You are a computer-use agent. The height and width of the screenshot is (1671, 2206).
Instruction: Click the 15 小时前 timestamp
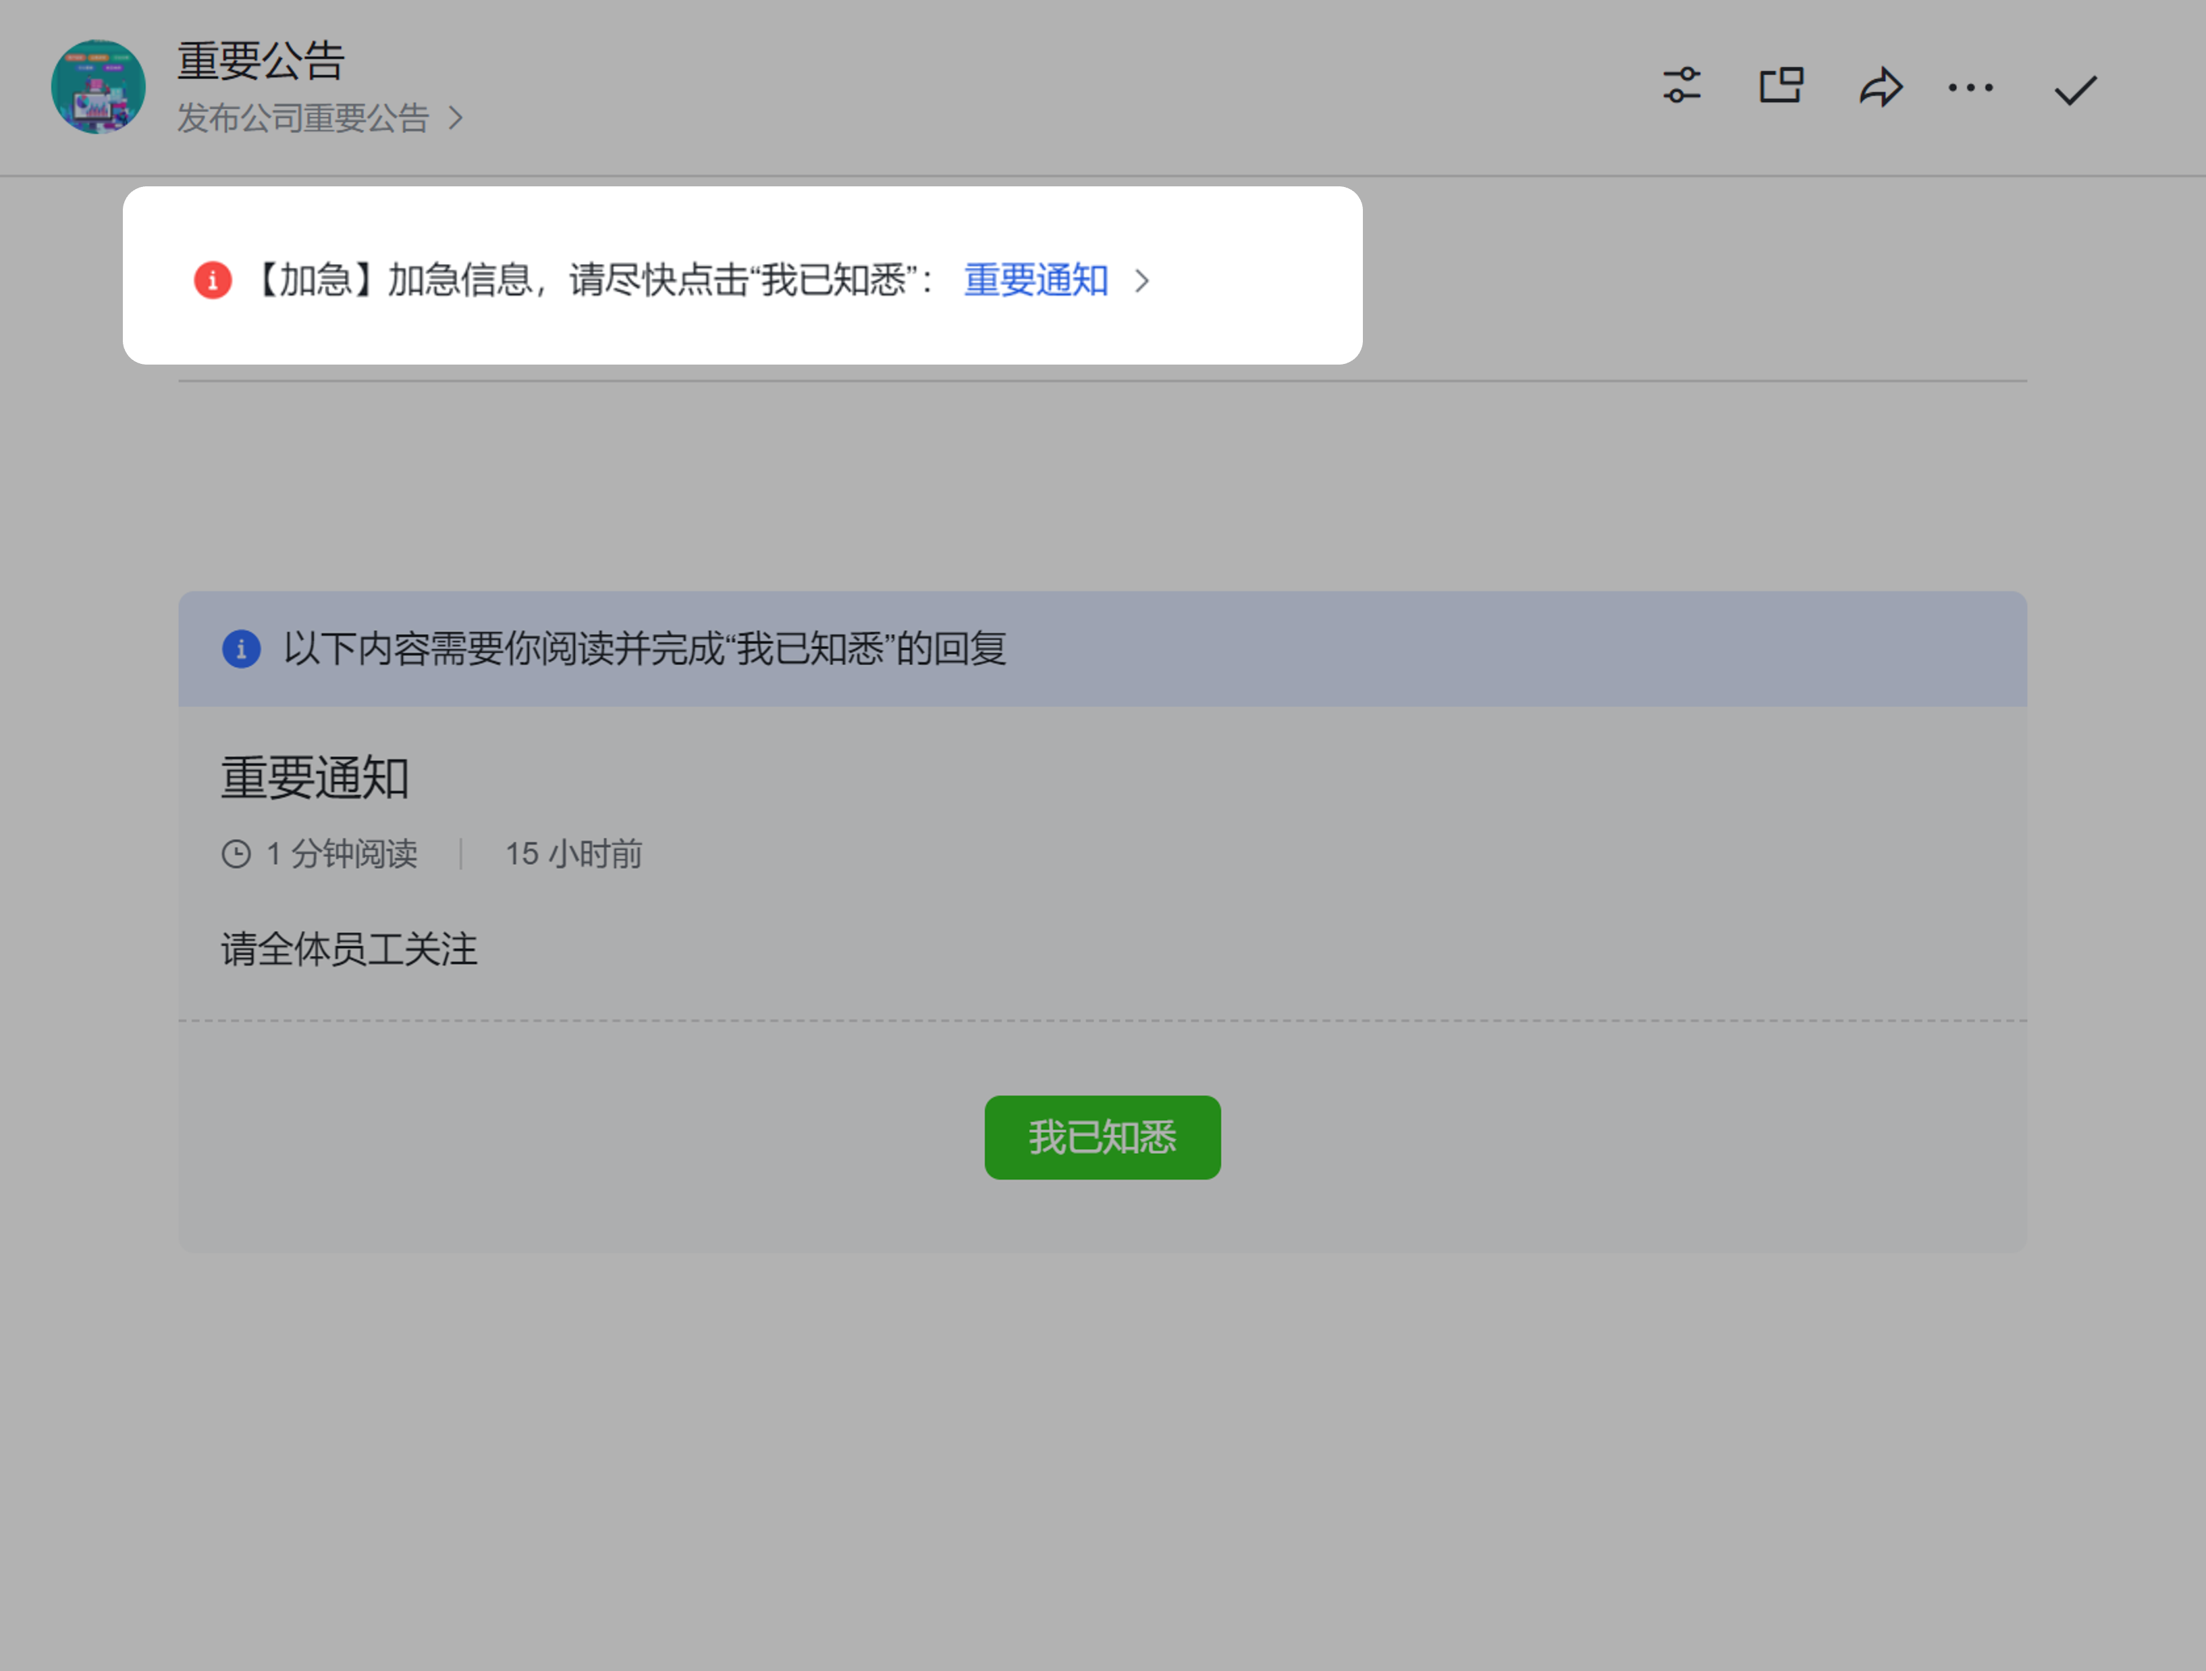(x=574, y=854)
